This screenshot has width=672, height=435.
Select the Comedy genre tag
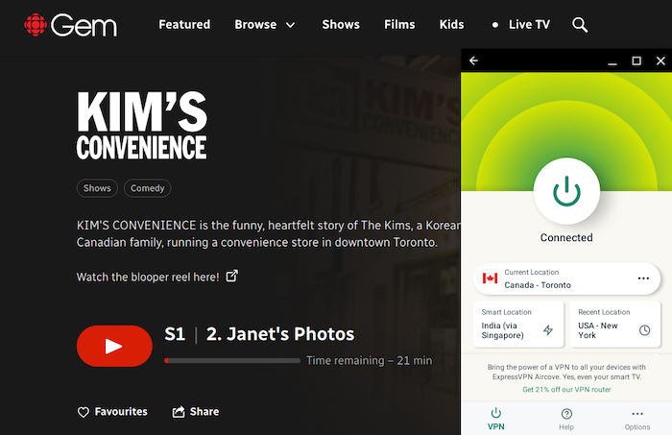(148, 188)
